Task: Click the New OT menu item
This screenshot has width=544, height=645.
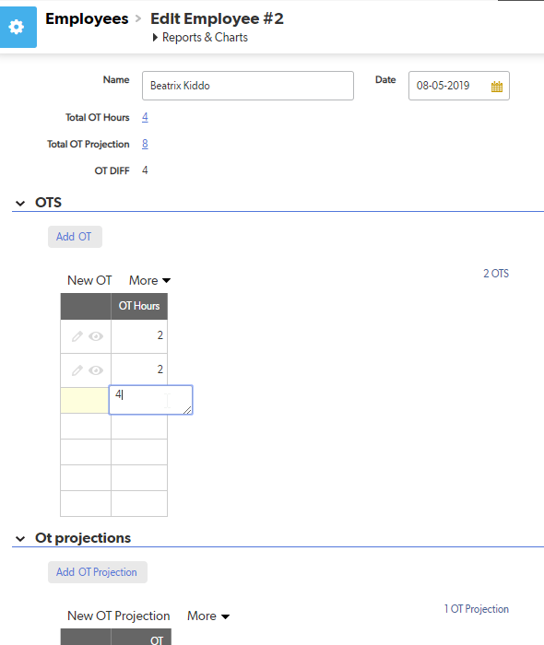Action: (89, 280)
